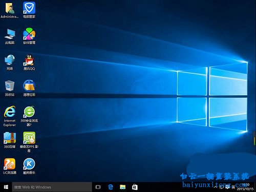Select the This PC (此电脑) desktop icon
256x192 pixels.
tap(10, 36)
